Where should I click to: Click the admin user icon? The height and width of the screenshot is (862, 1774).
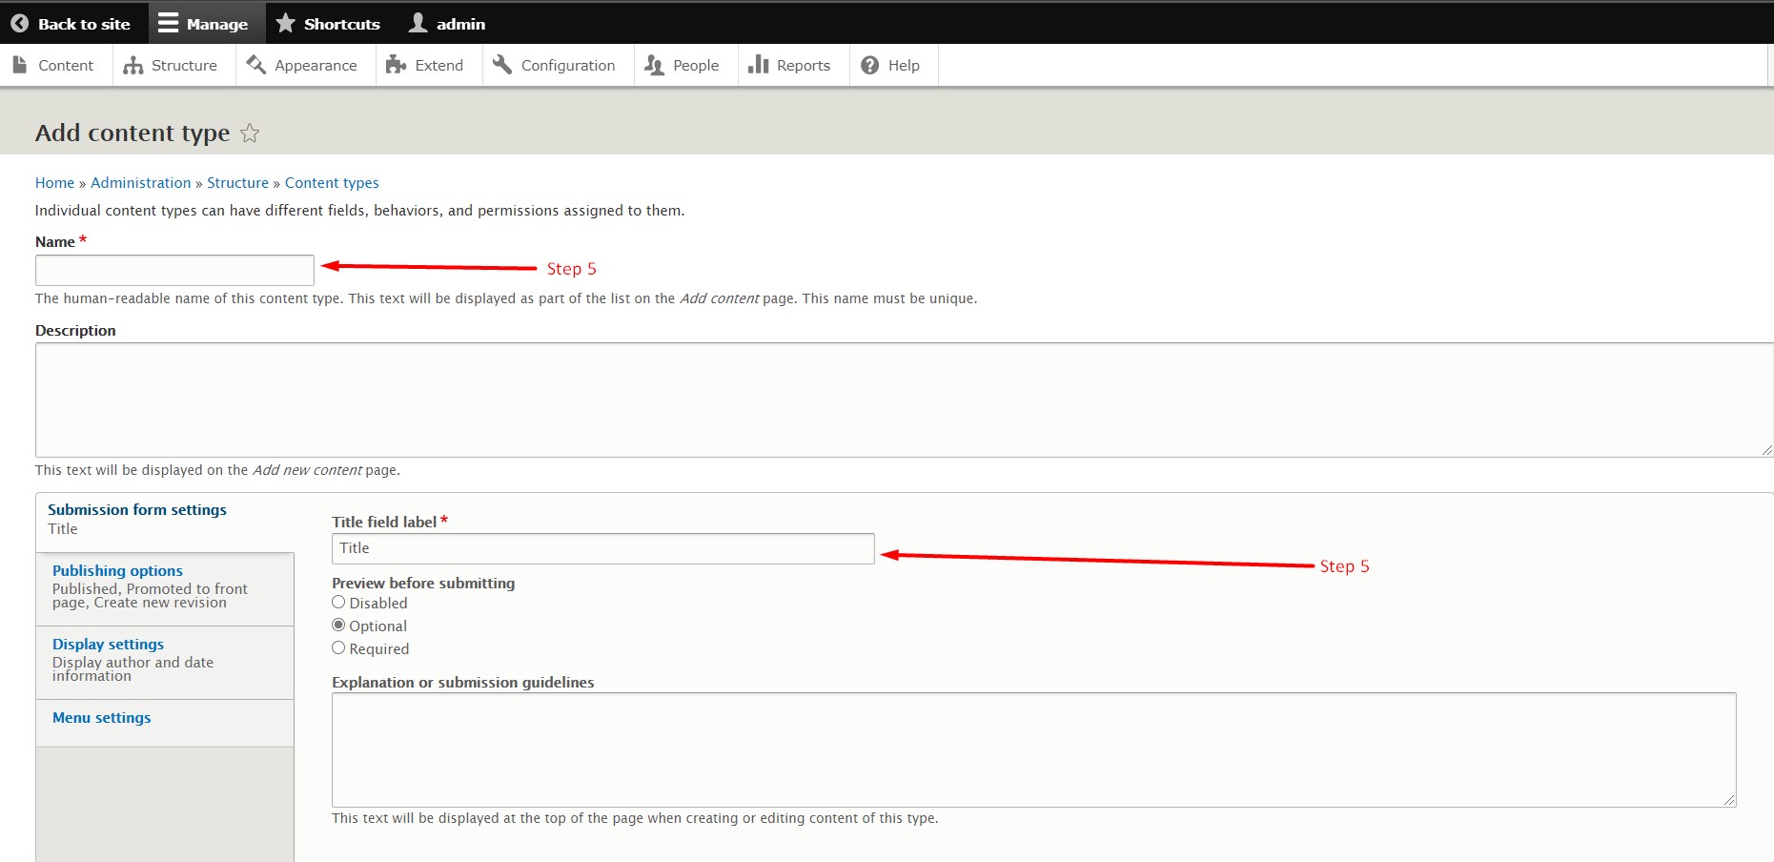(x=418, y=23)
